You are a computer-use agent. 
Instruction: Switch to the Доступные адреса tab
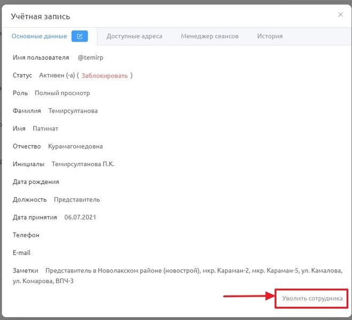[x=134, y=36]
